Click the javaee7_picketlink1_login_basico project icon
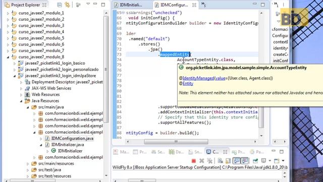The image size is (323, 182). [21, 63]
